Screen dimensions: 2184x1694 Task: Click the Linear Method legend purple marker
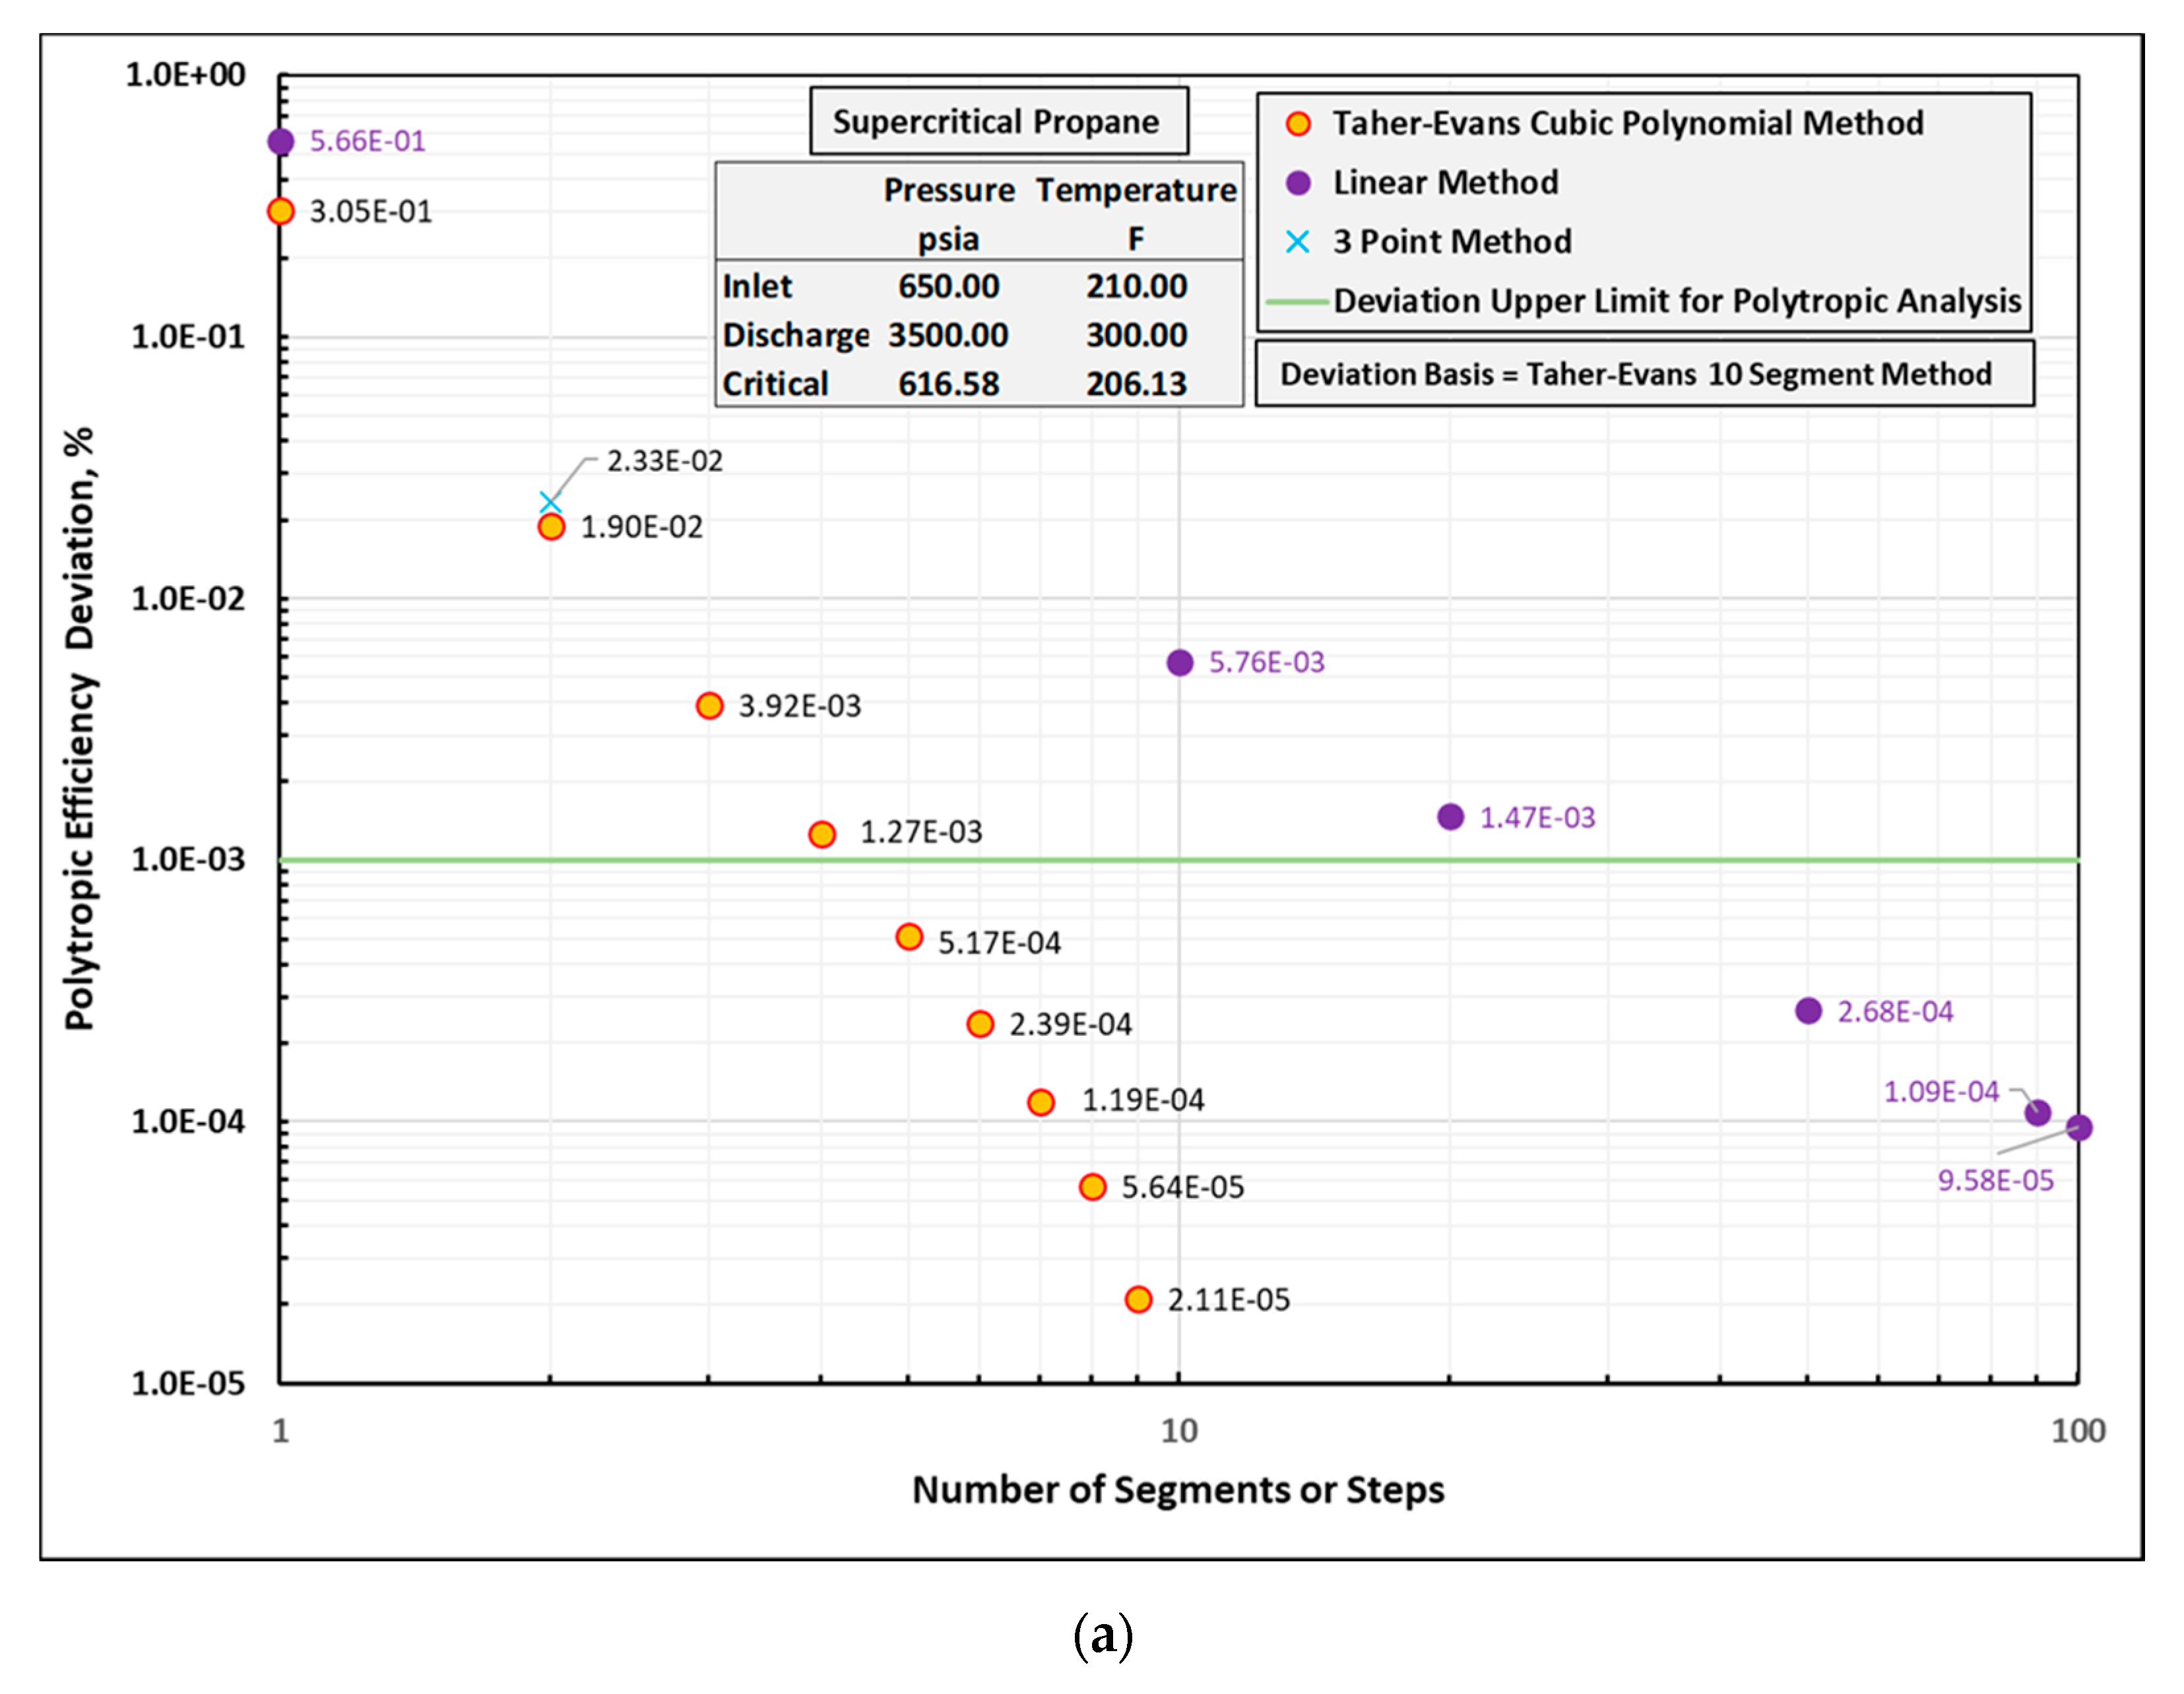coord(1298,183)
